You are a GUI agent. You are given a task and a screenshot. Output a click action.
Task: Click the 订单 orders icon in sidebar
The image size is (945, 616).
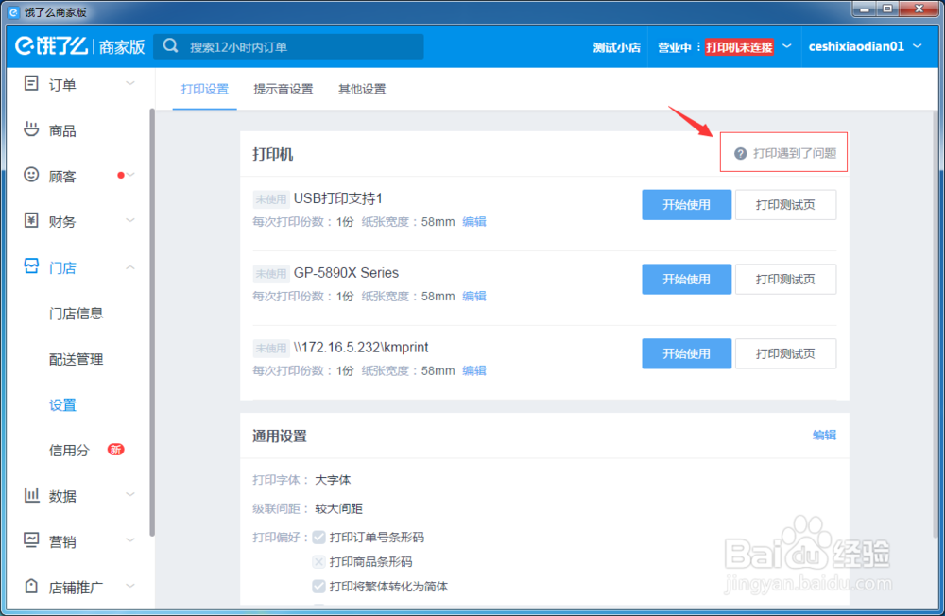(x=31, y=84)
